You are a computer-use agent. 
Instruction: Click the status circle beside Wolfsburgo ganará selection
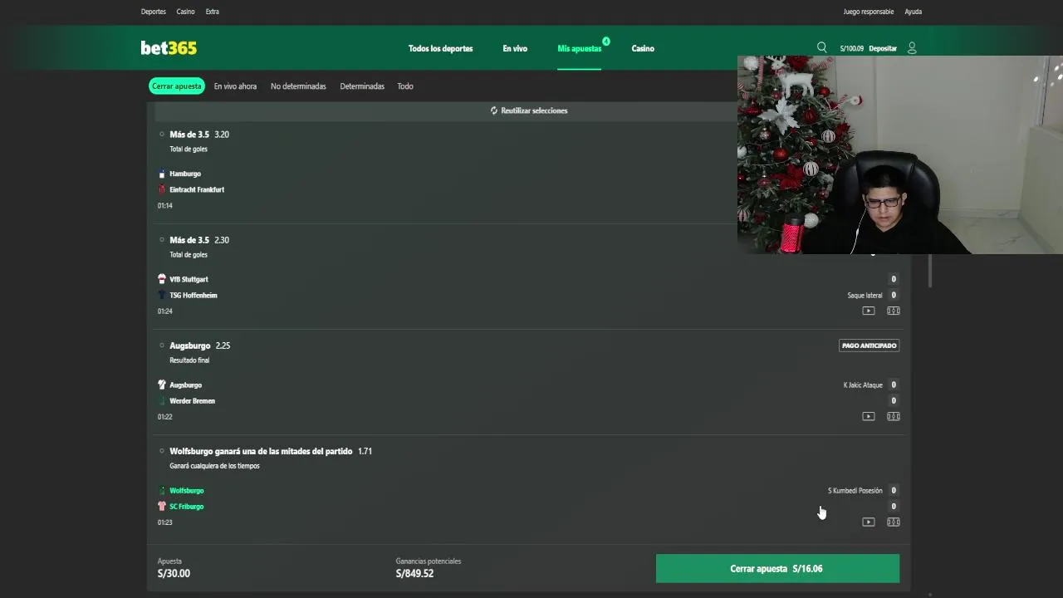click(x=162, y=450)
